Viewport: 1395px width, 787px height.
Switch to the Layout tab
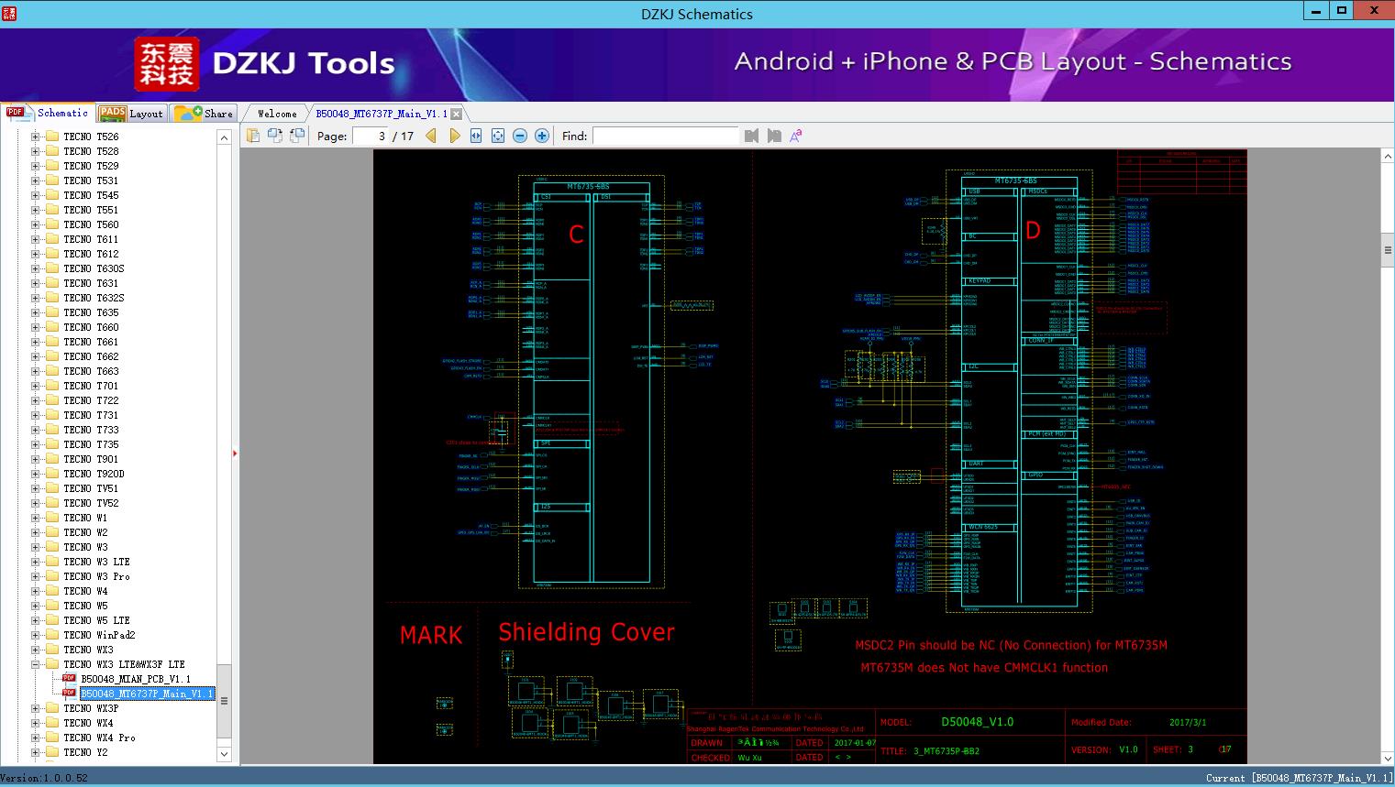[131, 114]
